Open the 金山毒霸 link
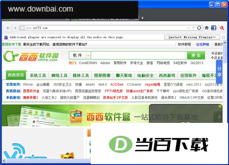This screenshot has width=229, height=165. tap(43, 85)
